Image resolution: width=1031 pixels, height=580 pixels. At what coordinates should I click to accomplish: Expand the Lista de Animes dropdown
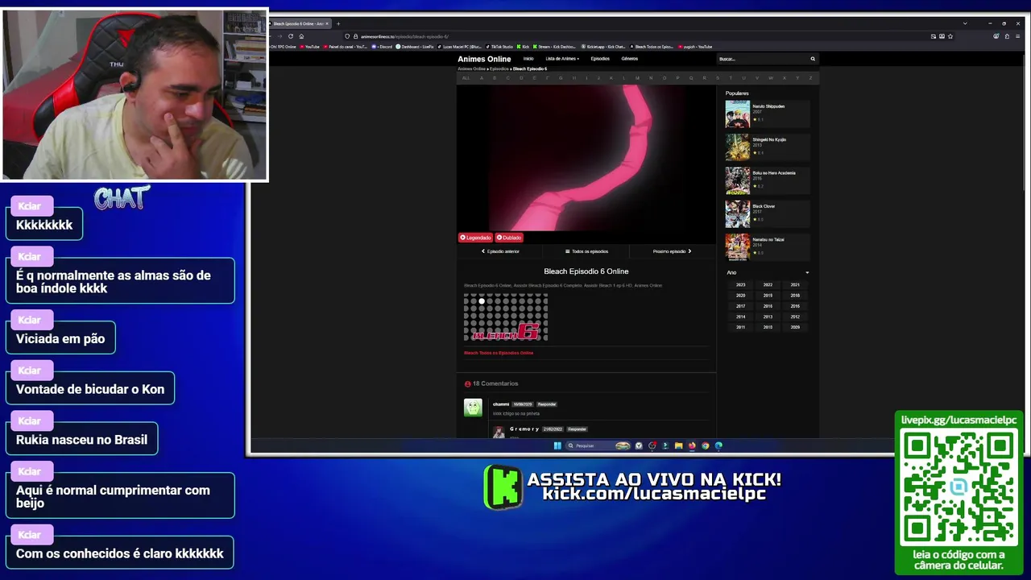click(562, 59)
